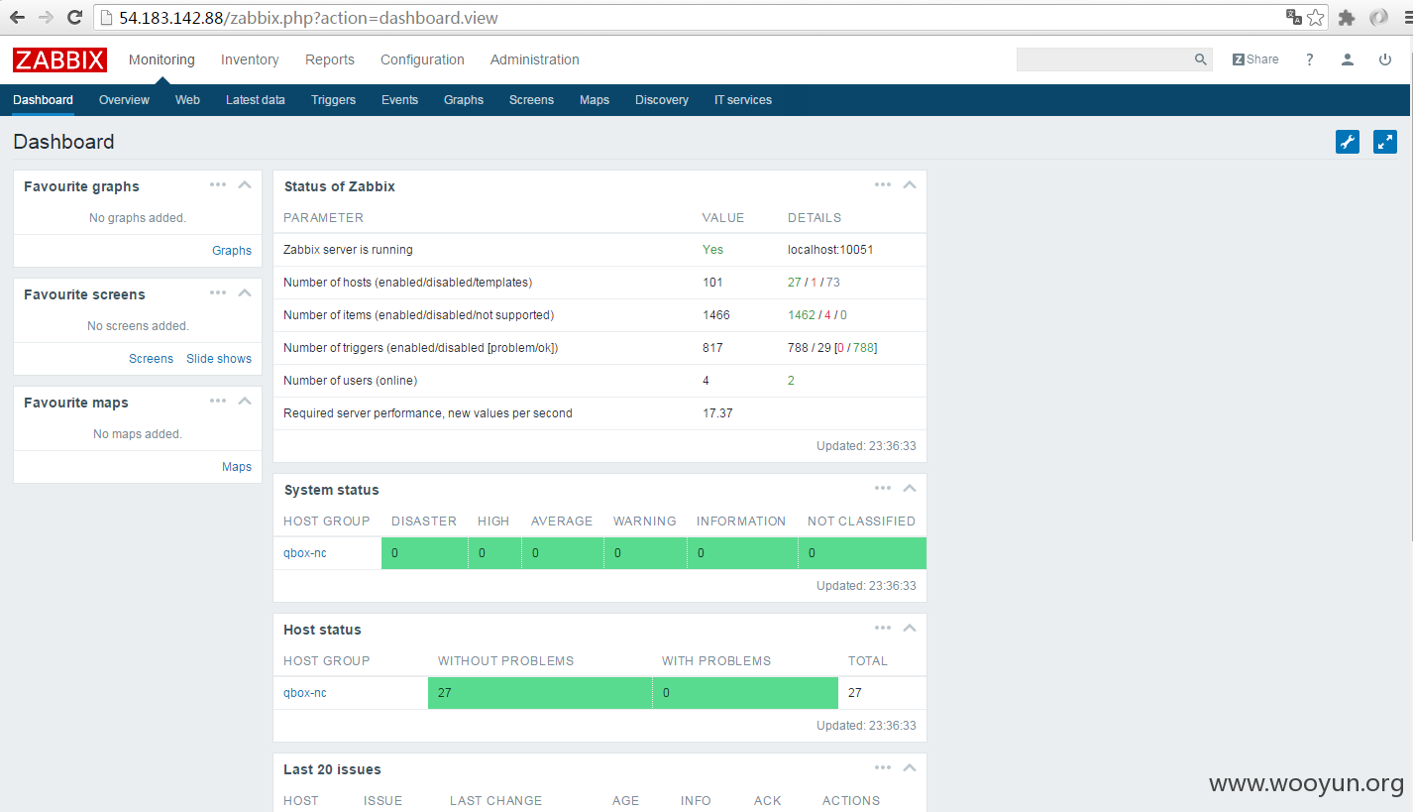Switch to the Discovery tab

[x=662, y=100]
